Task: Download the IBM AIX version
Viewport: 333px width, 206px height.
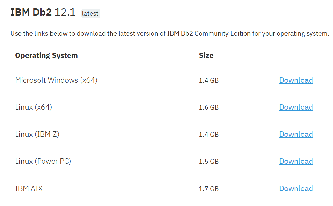Action: click(x=296, y=188)
